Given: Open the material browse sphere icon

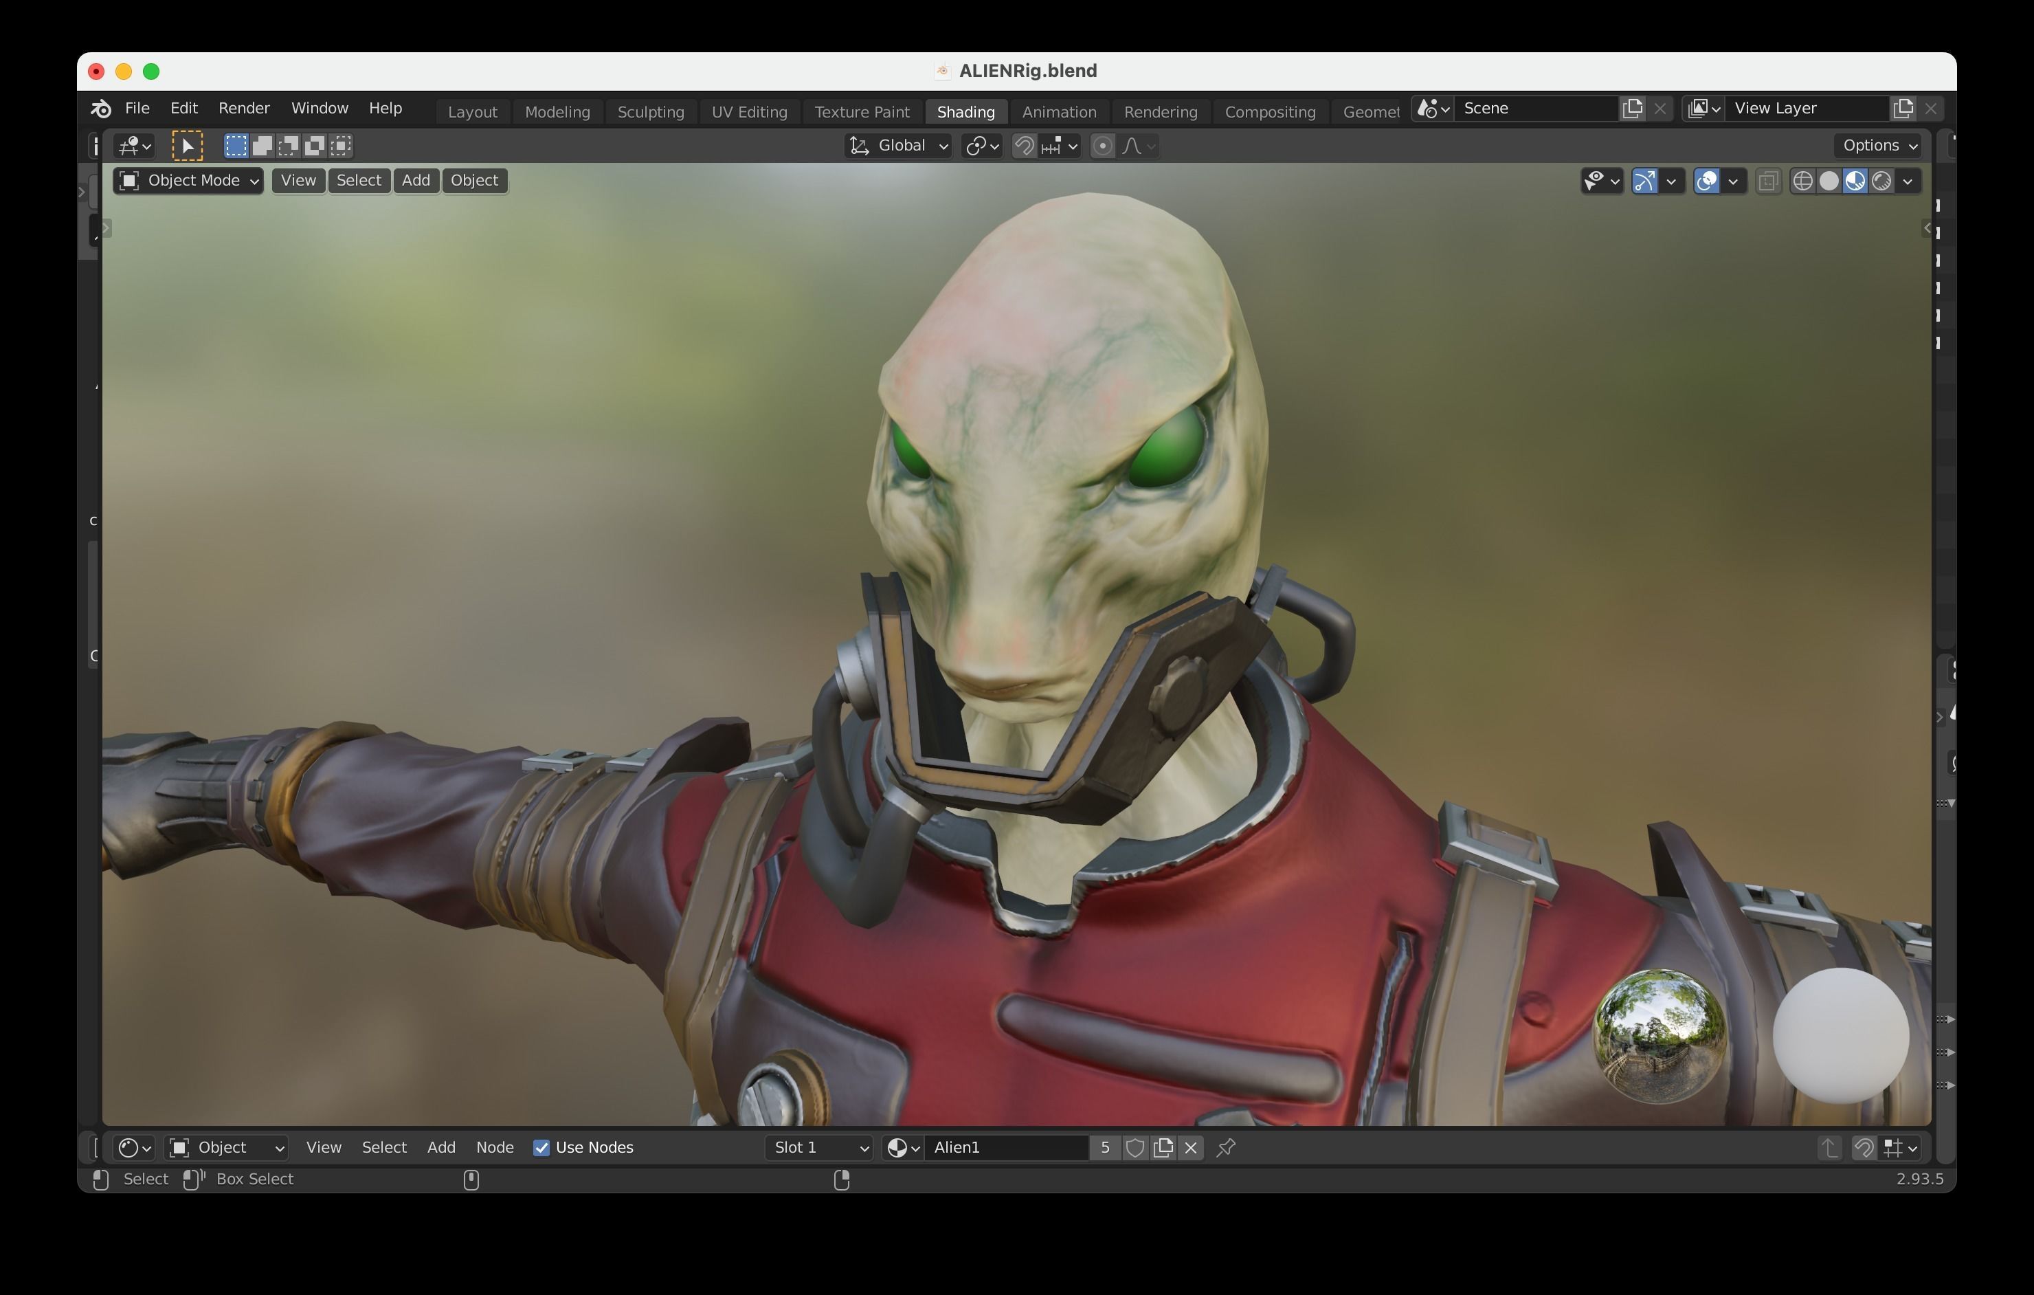Looking at the screenshot, I should tap(903, 1148).
